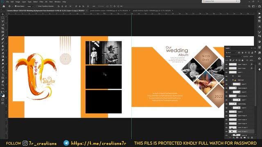Image resolution: width=262 pixels, height=147 pixels.
Task: Select the Frame tool
Action: pyautogui.click(x=3, y=32)
